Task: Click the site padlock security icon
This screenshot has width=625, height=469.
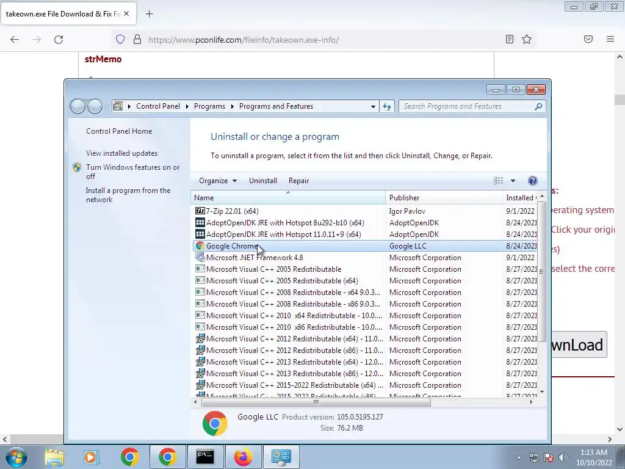Action: click(137, 39)
